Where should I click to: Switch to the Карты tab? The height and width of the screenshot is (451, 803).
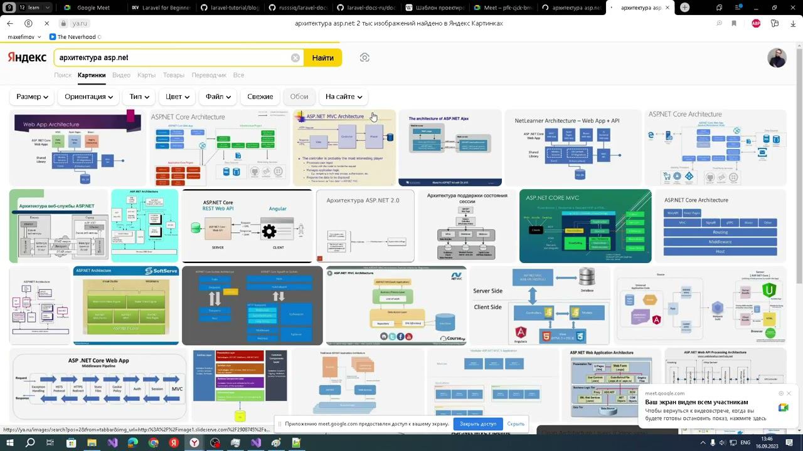(146, 75)
